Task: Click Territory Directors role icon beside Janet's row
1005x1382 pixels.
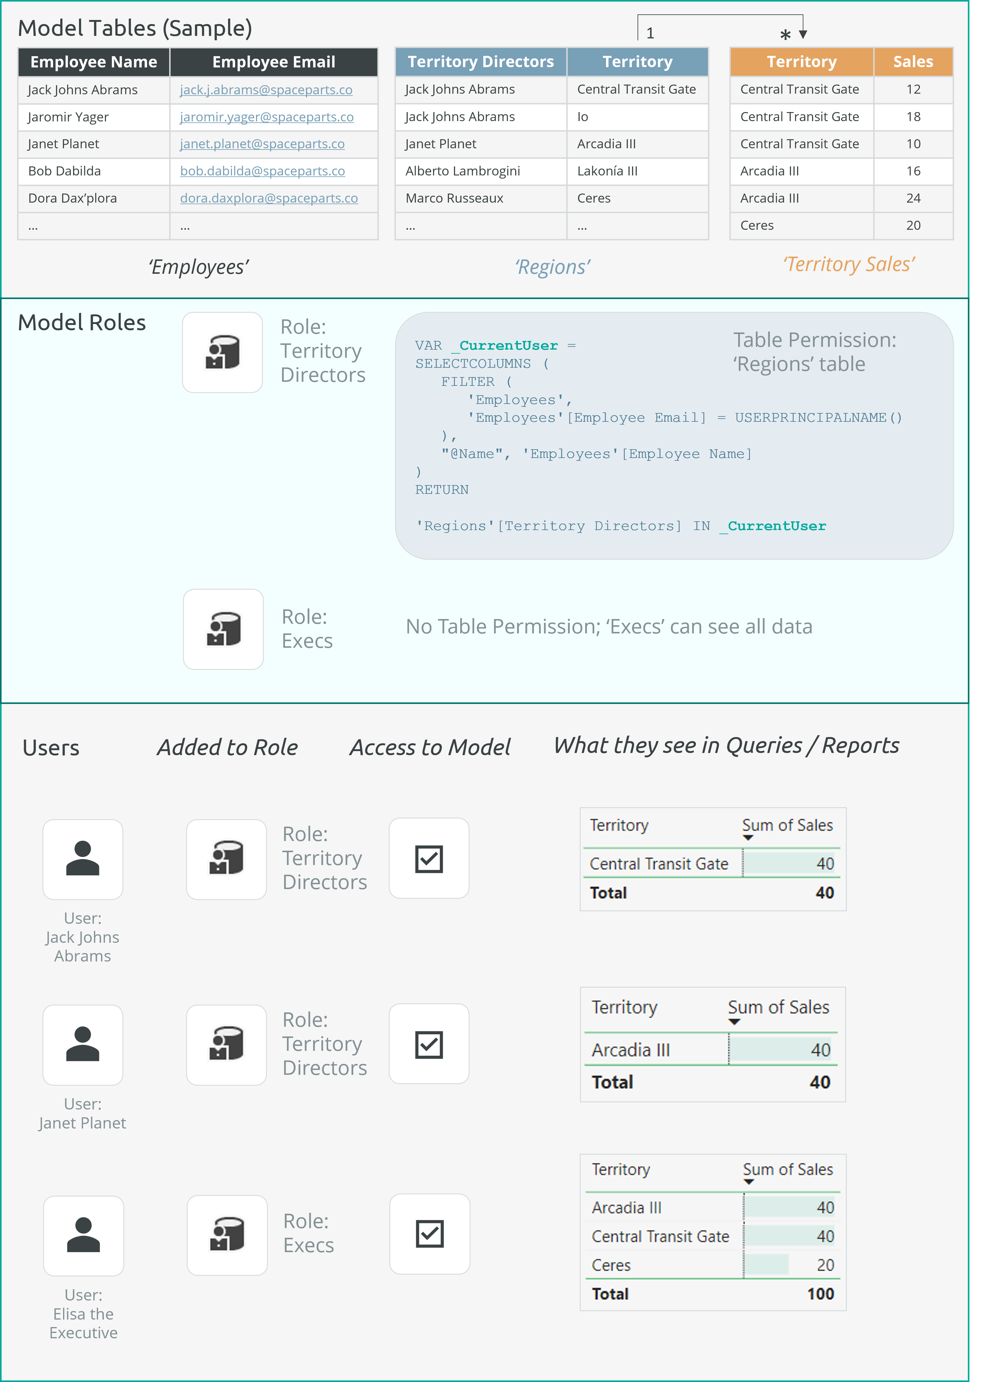Action: tap(226, 1044)
